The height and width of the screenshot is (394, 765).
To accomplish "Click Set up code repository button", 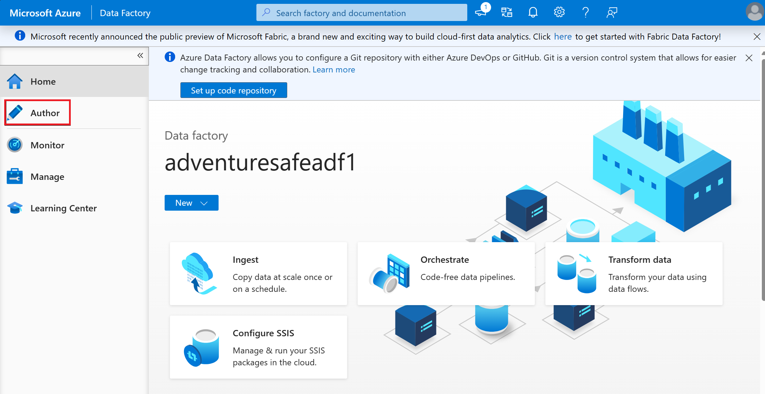I will point(234,91).
